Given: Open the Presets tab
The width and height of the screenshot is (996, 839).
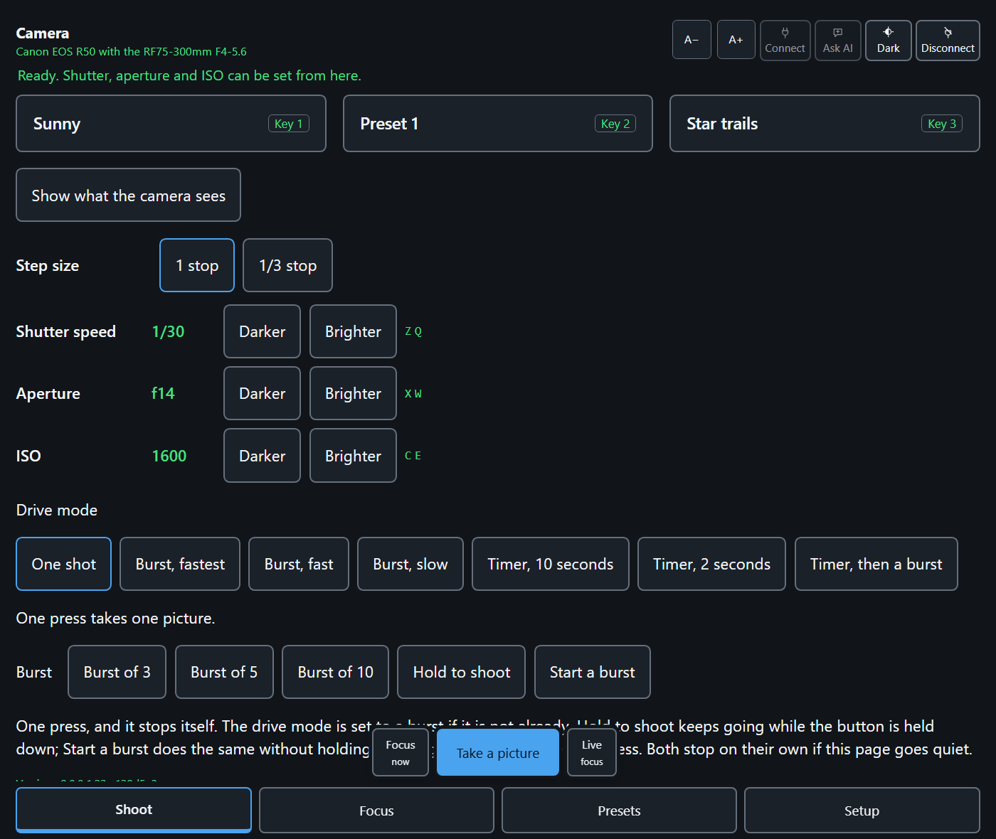Looking at the screenshot, I should [619, 810].
